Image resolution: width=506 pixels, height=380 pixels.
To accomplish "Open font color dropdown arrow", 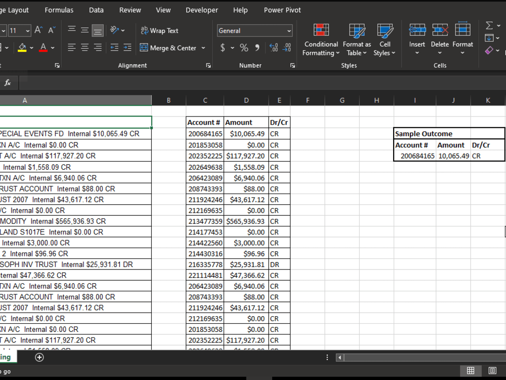I will [53, 48].
